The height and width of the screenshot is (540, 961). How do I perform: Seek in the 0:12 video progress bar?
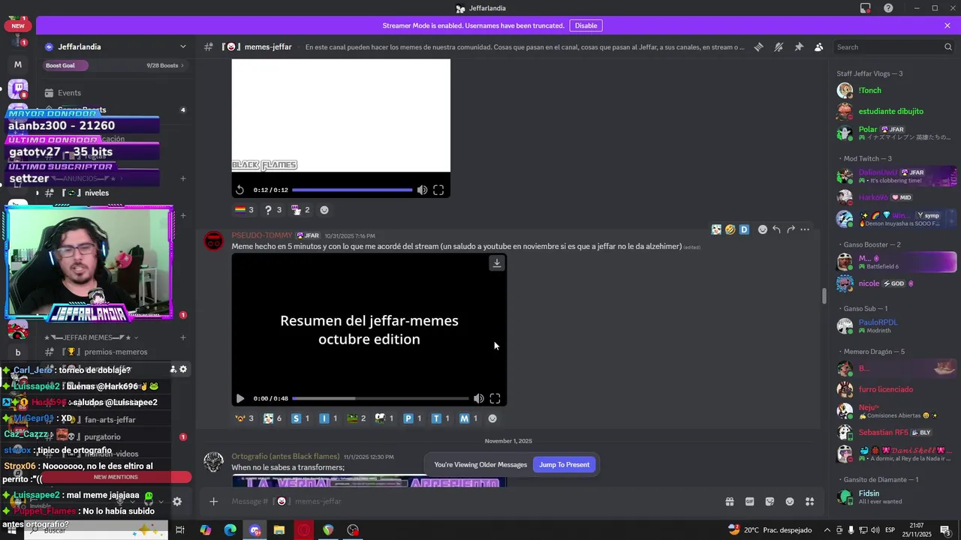(352, 190)
